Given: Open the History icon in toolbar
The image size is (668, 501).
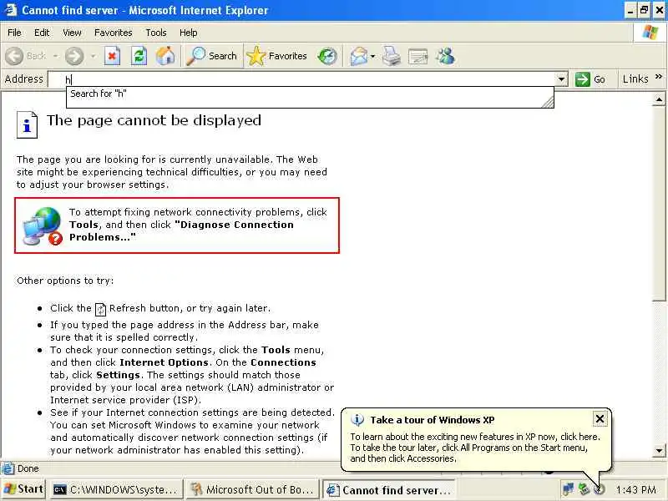Looking at the screenshot, I should pyautogui.click(x=327, y=56).
